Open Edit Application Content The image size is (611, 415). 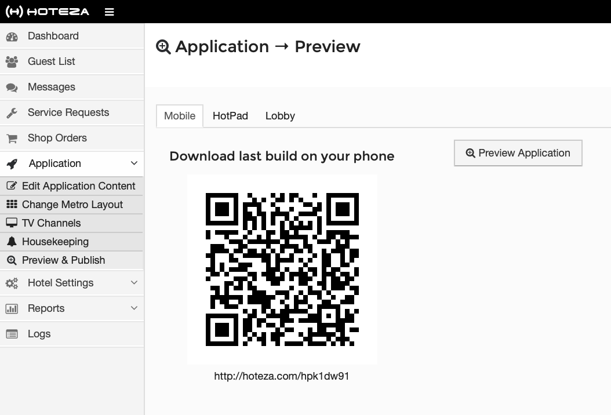pos(72,186)
